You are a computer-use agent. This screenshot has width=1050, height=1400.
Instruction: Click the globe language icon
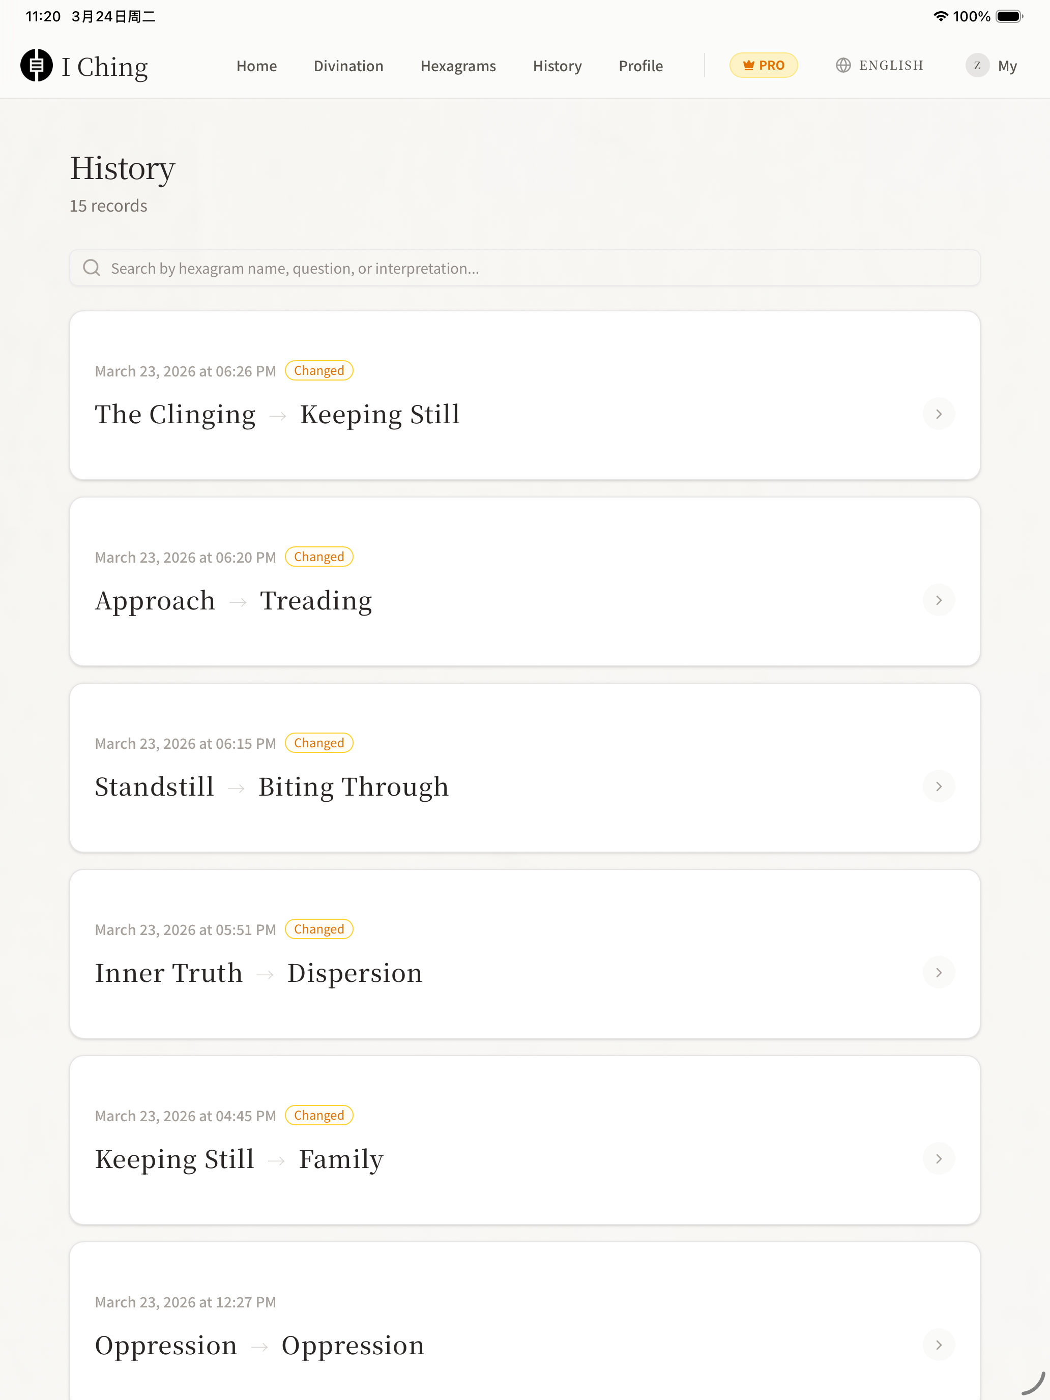coord(843,65)
